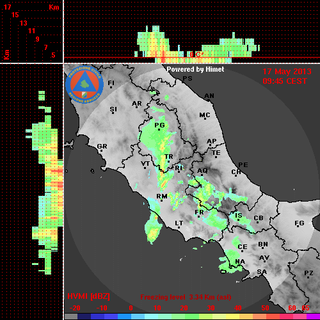
Task: Click the CE city label
Action: (x=243, y=247)
